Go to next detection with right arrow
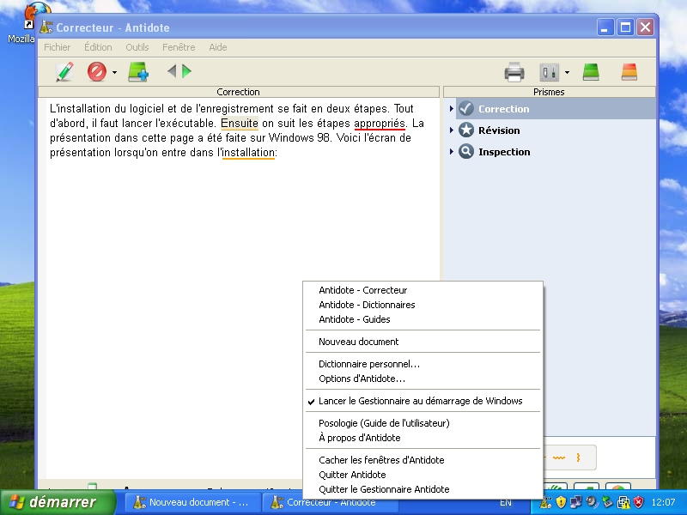687x515 pixels. coord(187,71)
